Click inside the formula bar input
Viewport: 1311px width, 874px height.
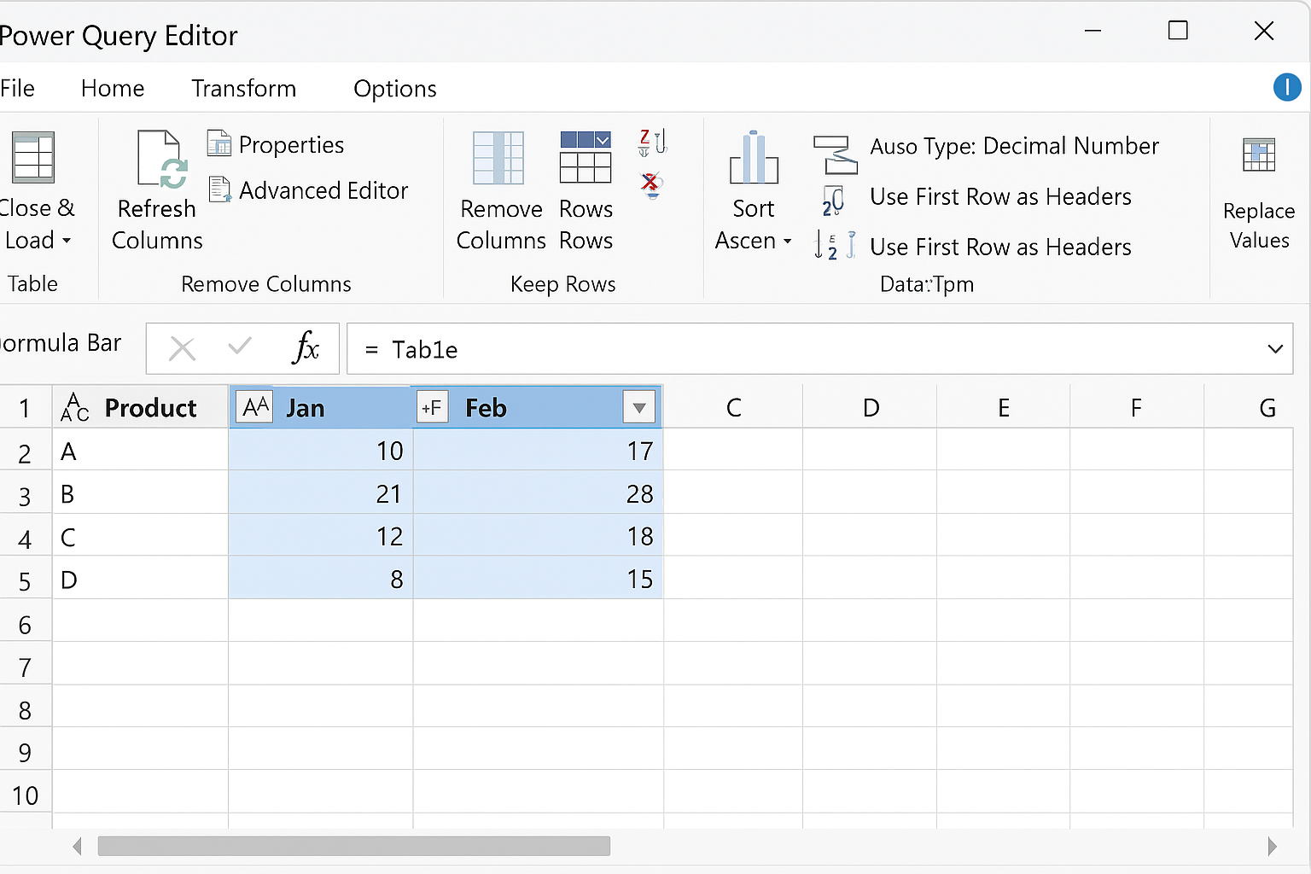[x=819, y=349]
